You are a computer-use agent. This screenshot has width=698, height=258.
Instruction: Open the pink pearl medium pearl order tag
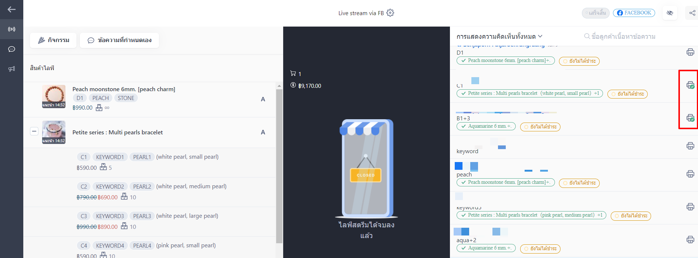coord(531,215)
